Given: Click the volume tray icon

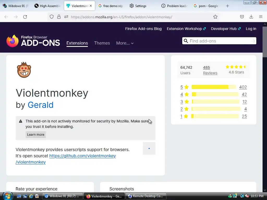Looking at the screenshot, I should [x=247, y=196].
